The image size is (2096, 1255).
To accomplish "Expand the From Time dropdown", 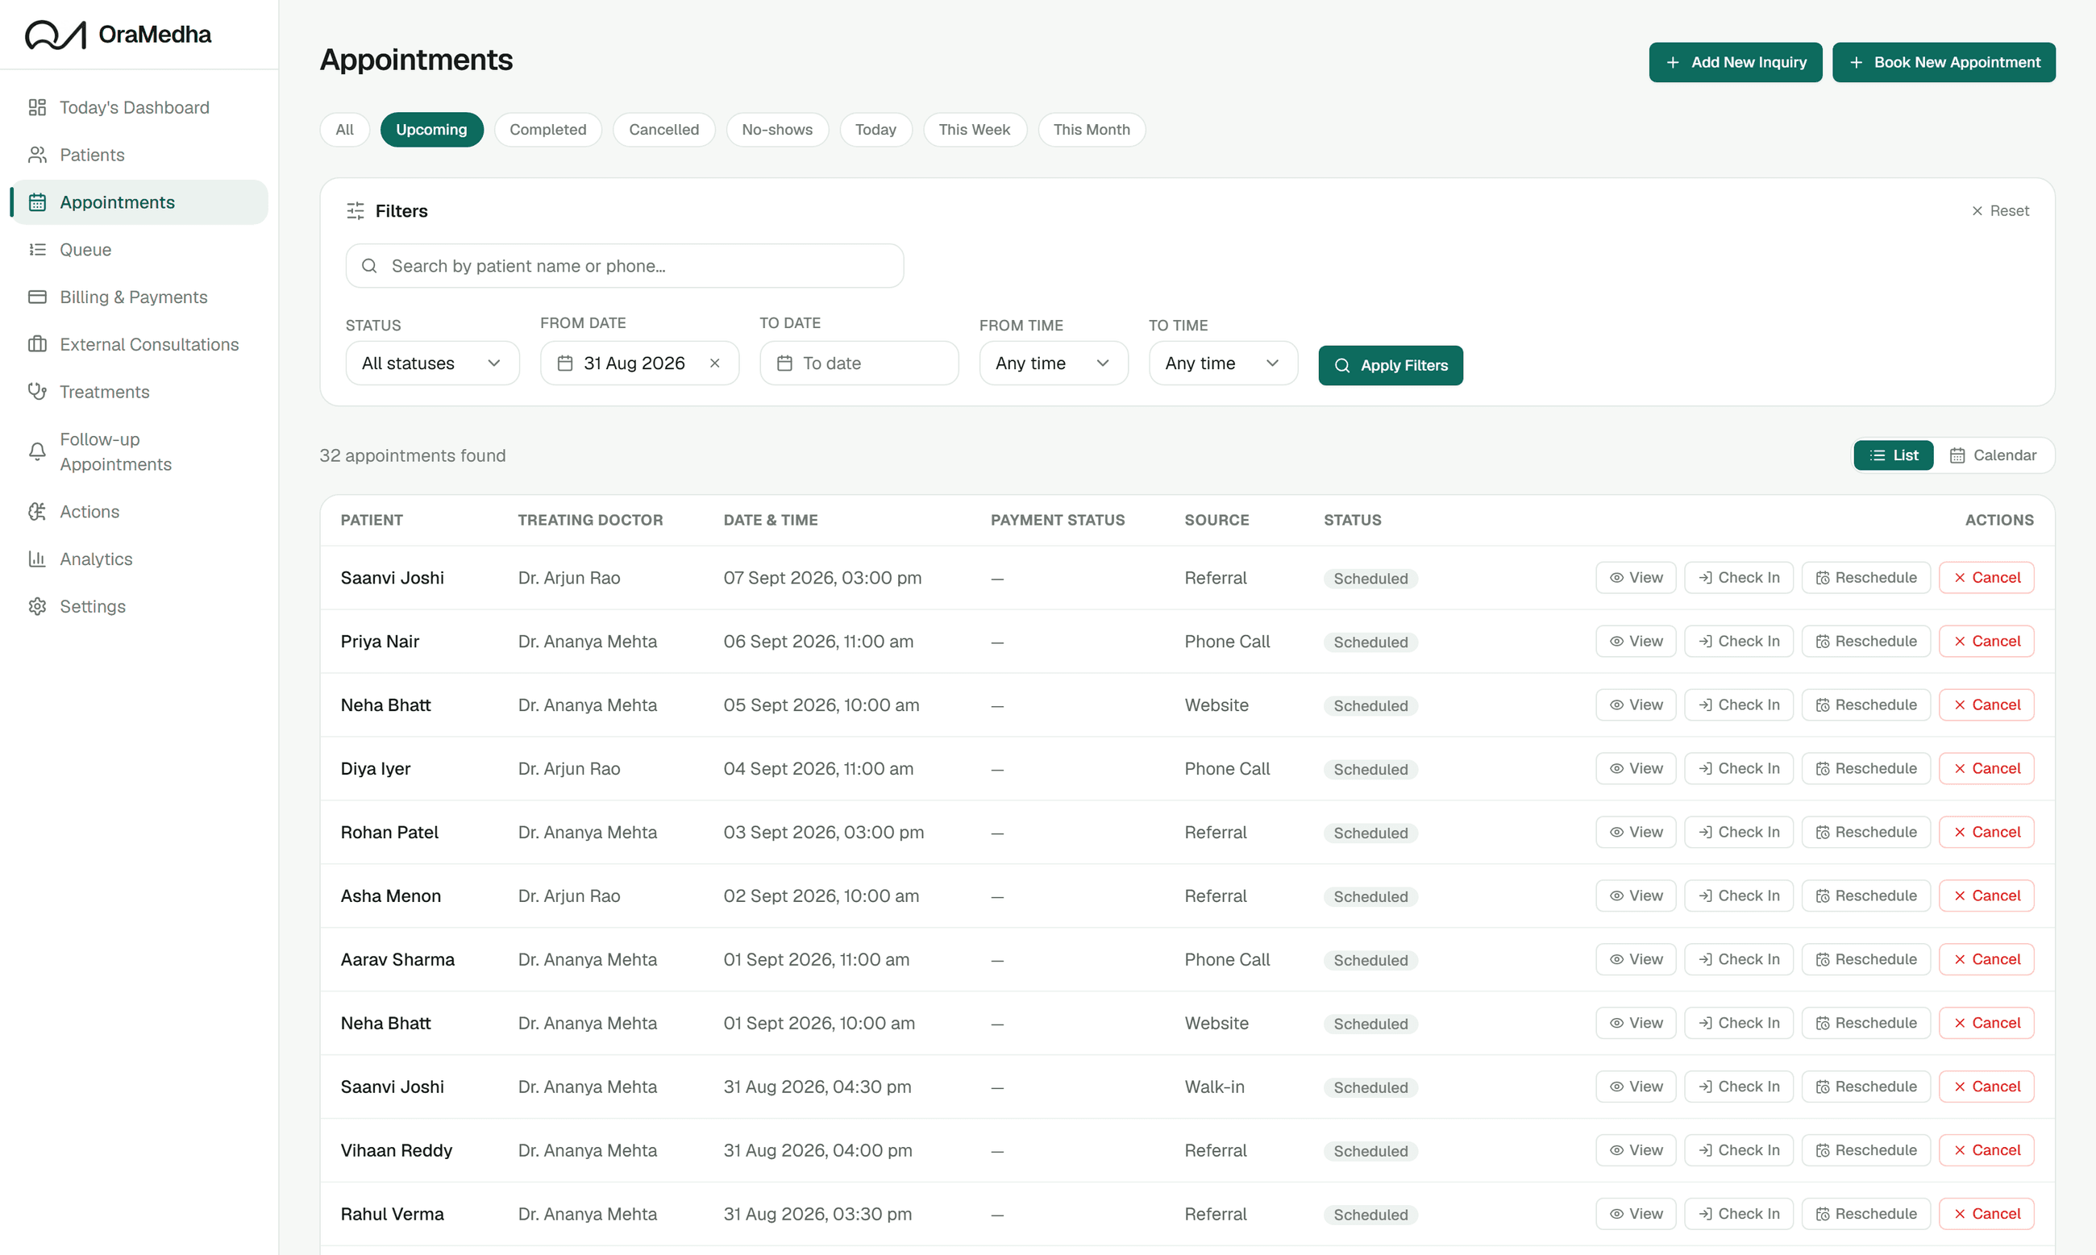I will point(1053,363).
